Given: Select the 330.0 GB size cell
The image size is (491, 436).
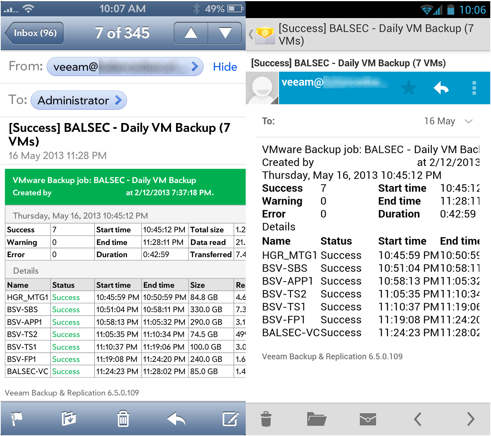Looking at the screenshot, I should pyautogui.click(x=211, y=310).
